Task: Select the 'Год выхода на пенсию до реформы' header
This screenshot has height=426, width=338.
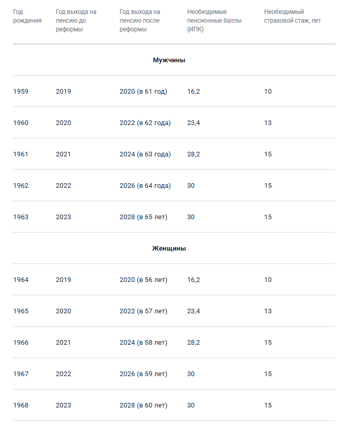Action: pyautogui.click(x=76, y=20)
